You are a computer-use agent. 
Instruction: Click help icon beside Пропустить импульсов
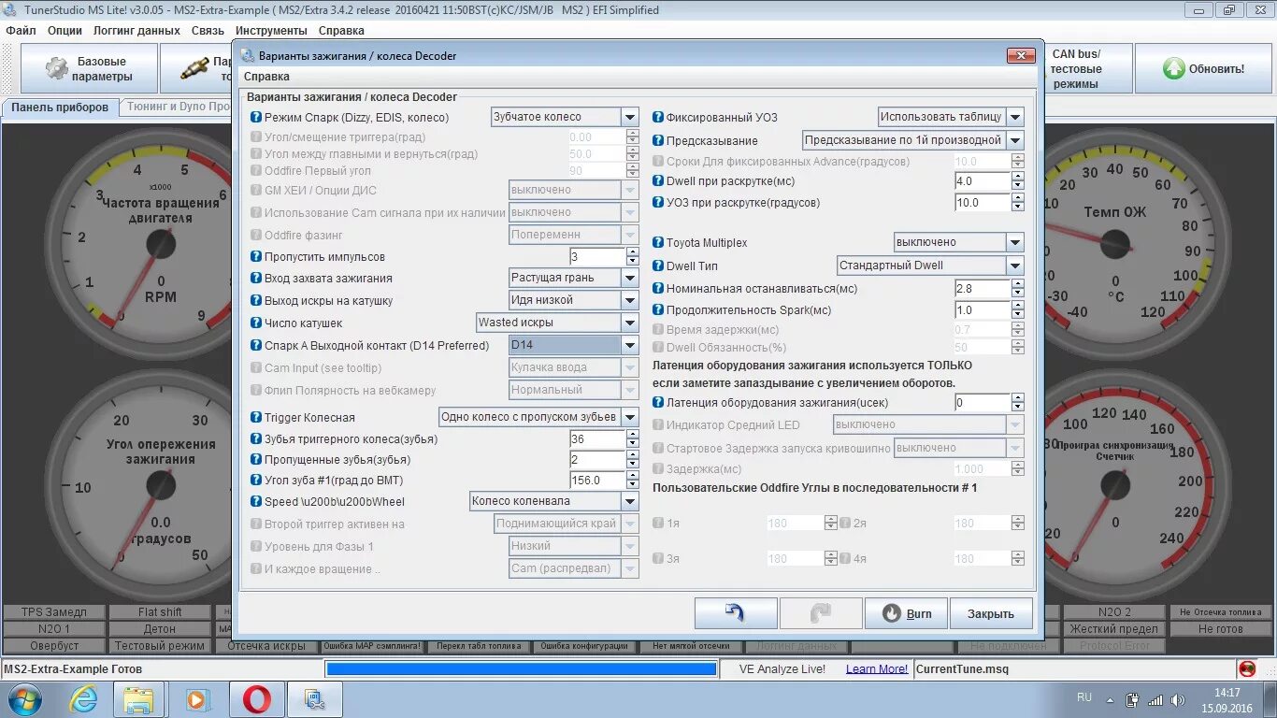(x=256, y=257)
